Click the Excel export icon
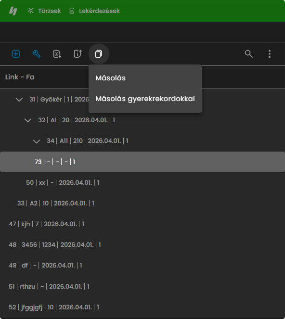Viewport: 285px width, 319px height. pyautogui.click(x=57, y=54)
